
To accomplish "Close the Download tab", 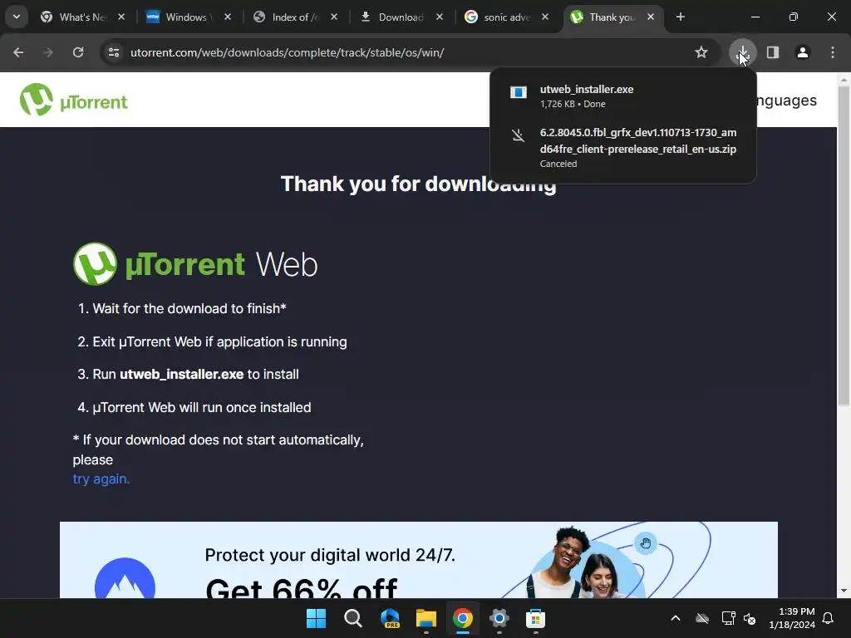I will [440, 17].
